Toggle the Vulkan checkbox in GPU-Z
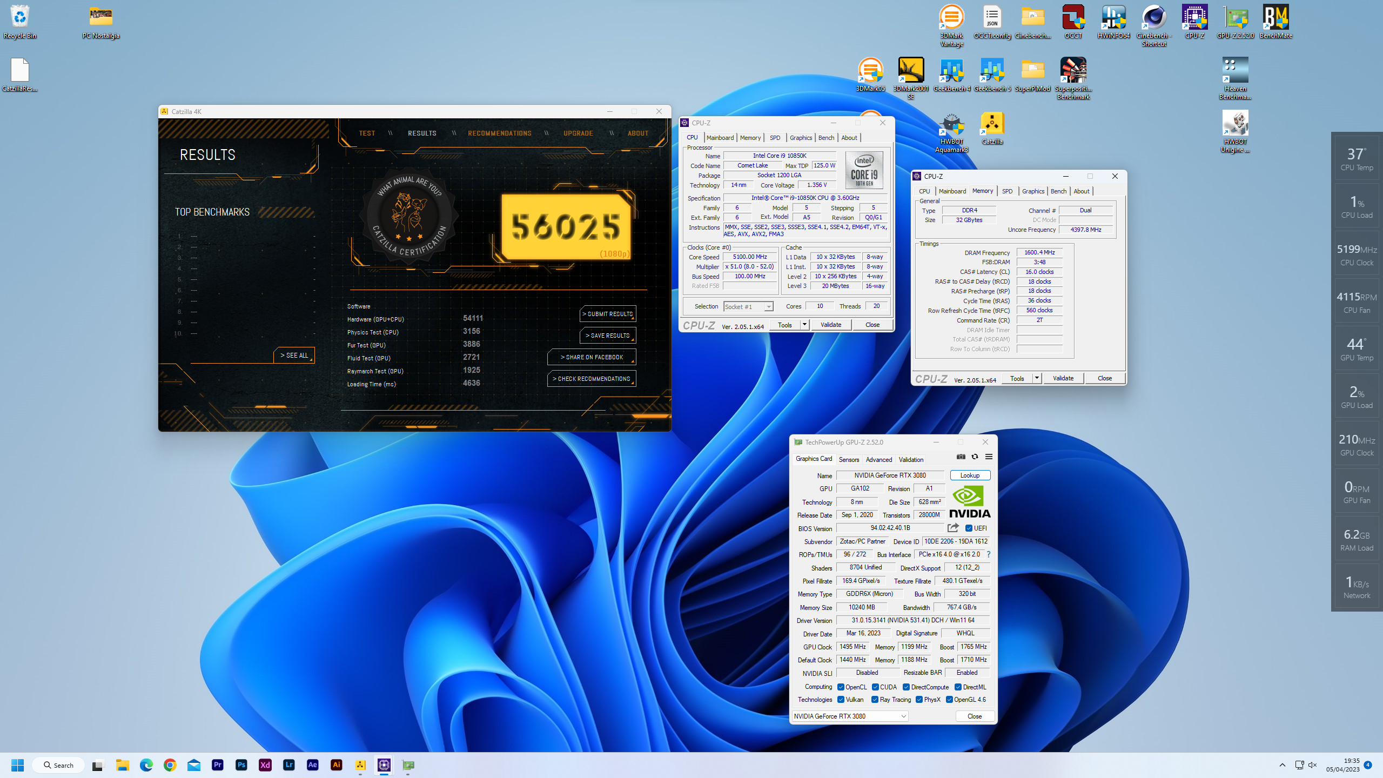 [x=841, y=700]
